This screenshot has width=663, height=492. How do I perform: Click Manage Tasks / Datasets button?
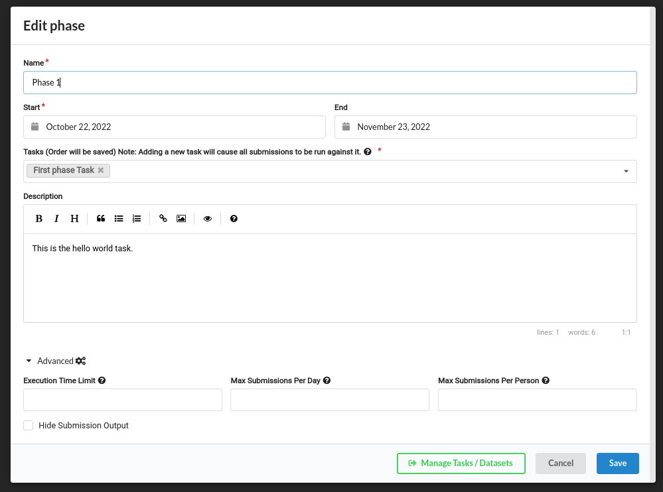coord(461,463)
